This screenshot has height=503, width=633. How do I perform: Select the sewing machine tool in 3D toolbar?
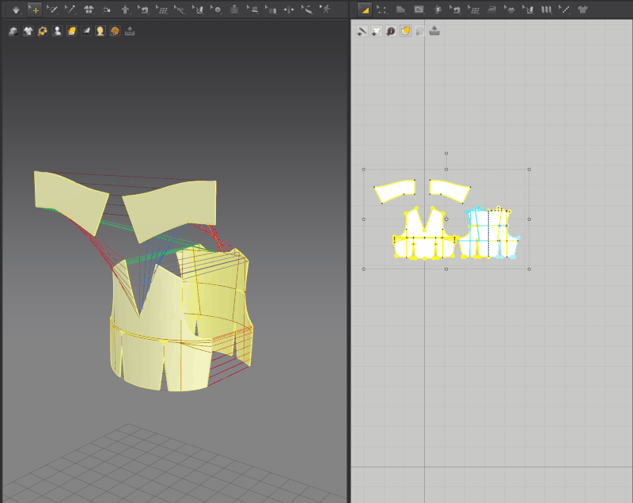(x=142, y=10)
